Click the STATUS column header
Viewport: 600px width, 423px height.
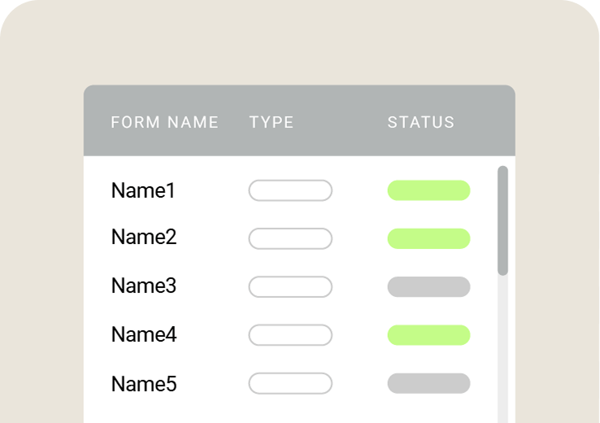coord(420,123)
